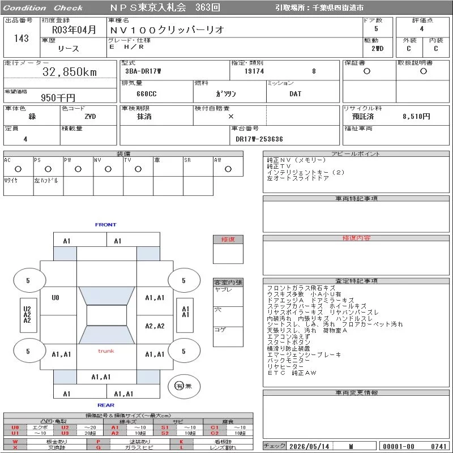Select the asking price 950千円
This screenshot has height=453, width=453.
click(58, 97)
